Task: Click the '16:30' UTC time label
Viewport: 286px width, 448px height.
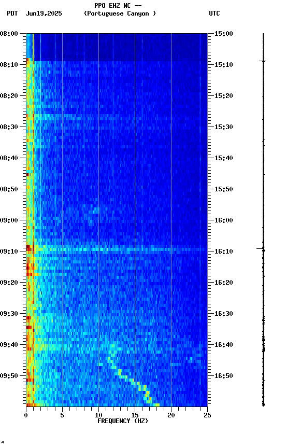Action: coord(223,314)
